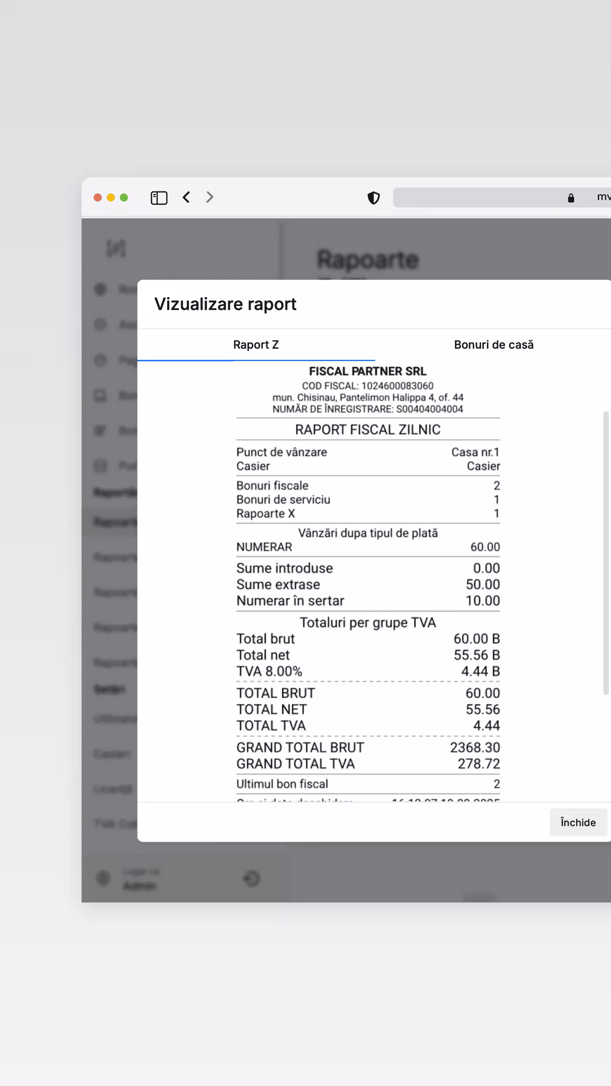Click the Vânzări dupa tipul de plată heading

coord(368,533)
